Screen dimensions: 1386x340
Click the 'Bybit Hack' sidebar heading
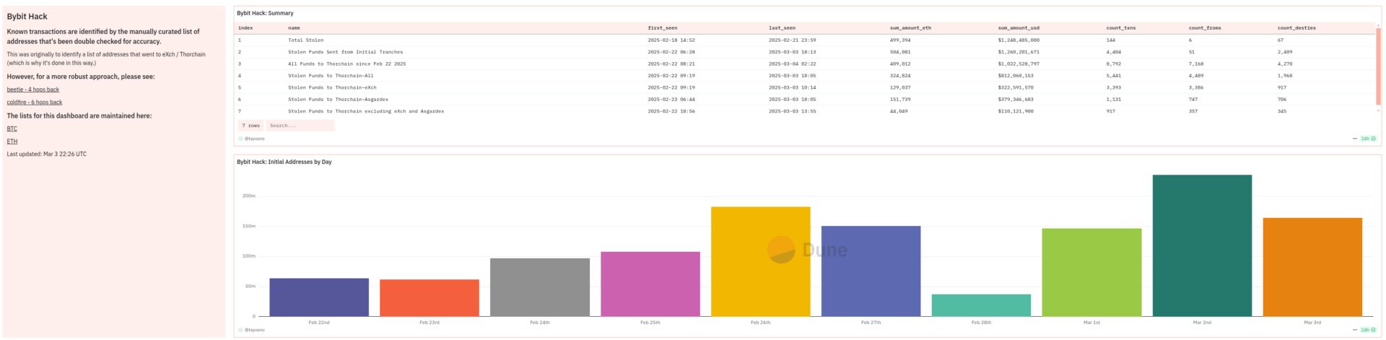pos(27,17)
